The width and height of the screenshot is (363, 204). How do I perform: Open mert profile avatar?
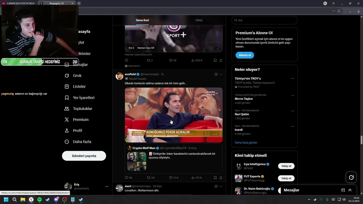click(119, 188)
